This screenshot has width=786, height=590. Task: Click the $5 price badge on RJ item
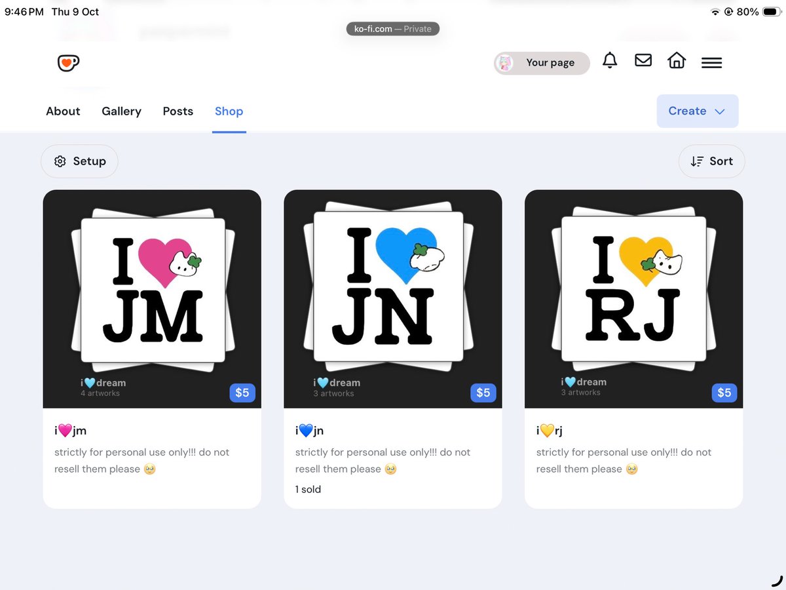click(x=724, y=393)
